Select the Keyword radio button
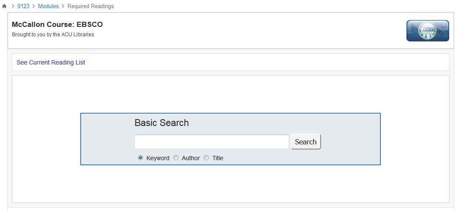456x211 pixels. [140, 158]
